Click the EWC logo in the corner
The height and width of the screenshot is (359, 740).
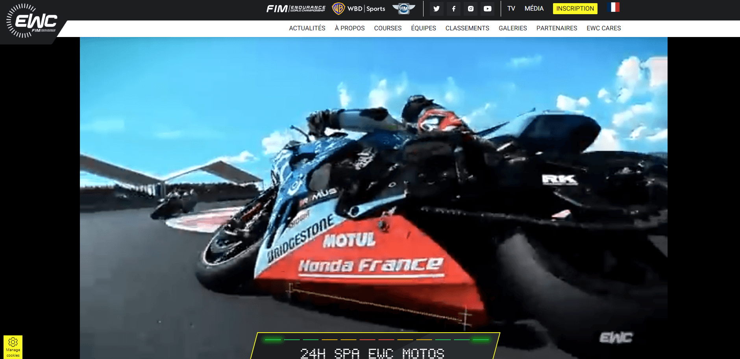[x=32, y=21]
